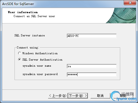
Task: Cancel setup with 取消 button
Action: pos(100,96)
